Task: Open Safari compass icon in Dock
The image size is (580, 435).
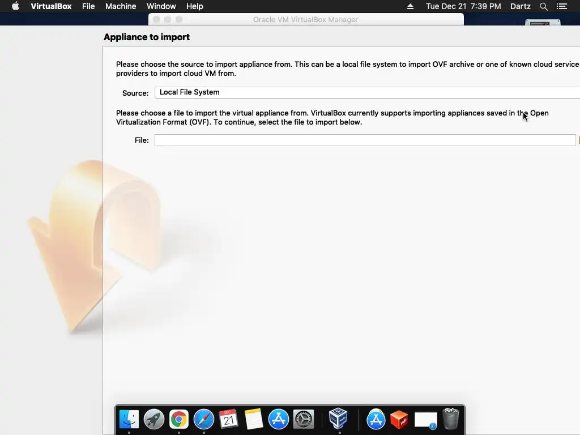Action: pos(204,420)
